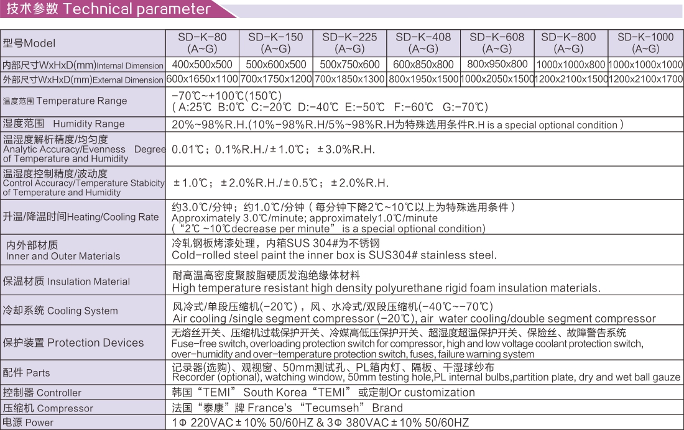Select the Controller row TEMI value
684x430 pixels.
tap(323, 393)
